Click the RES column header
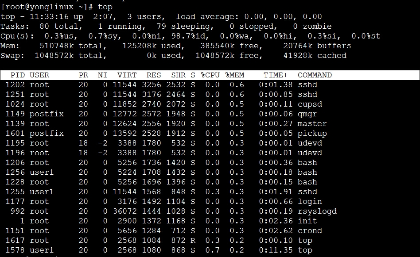Screen dimensions: 420x257 (154, 75)
